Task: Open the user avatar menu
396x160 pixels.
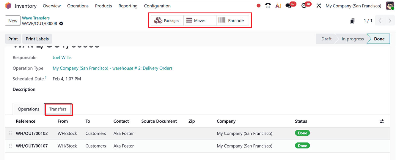Action: (x=390, y=6)
